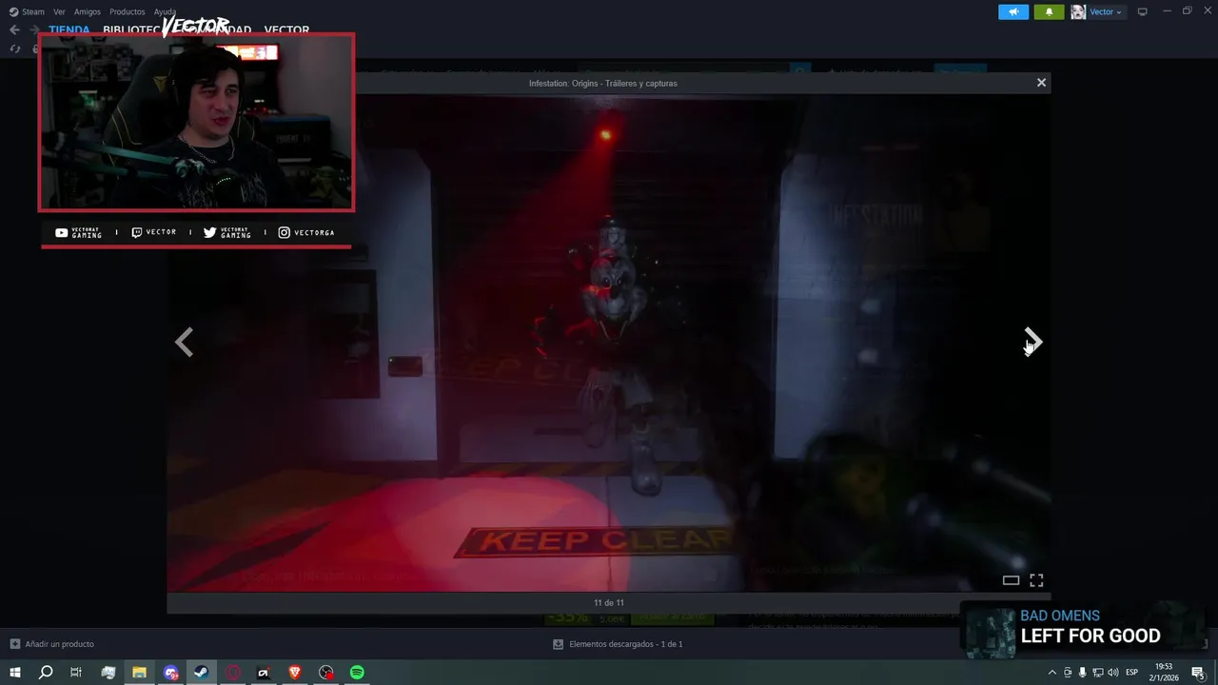Open Spotify from the taskbar
This screenshot has width=1218, height=685.
point(357,673)
